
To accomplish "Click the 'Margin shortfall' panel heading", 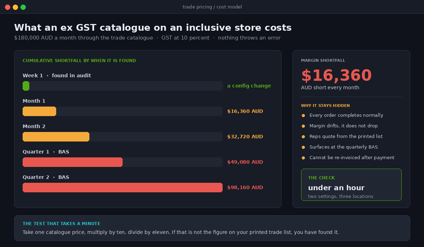I will pos(323,61).
